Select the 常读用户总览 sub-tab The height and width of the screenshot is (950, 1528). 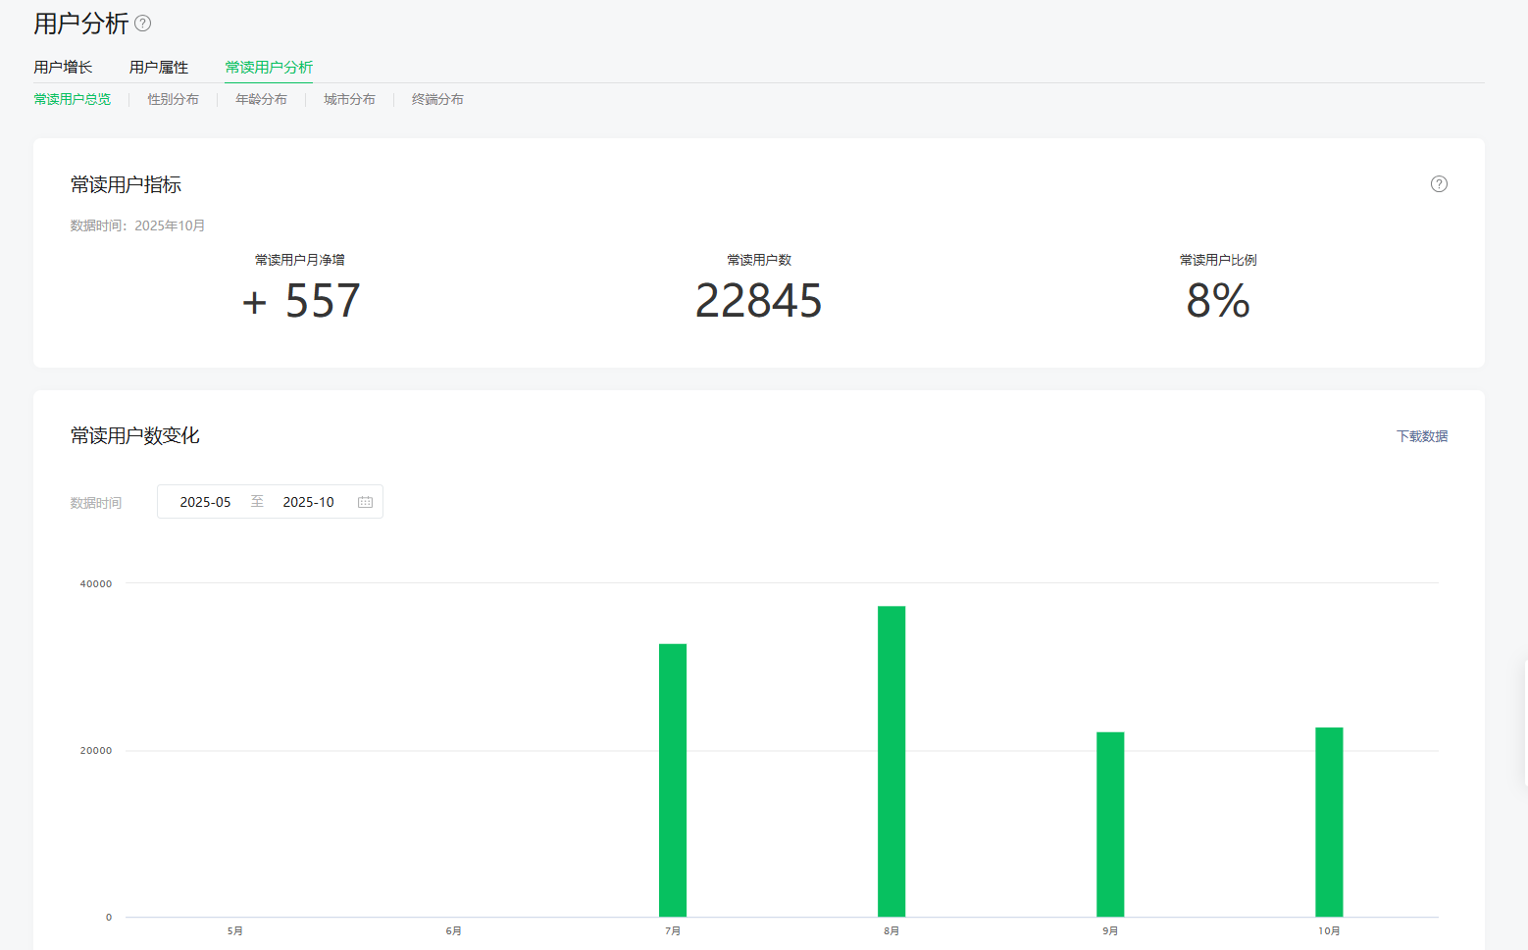click(x=73, y=100)
